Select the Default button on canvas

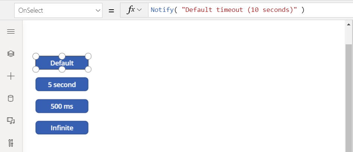[62, 63]
